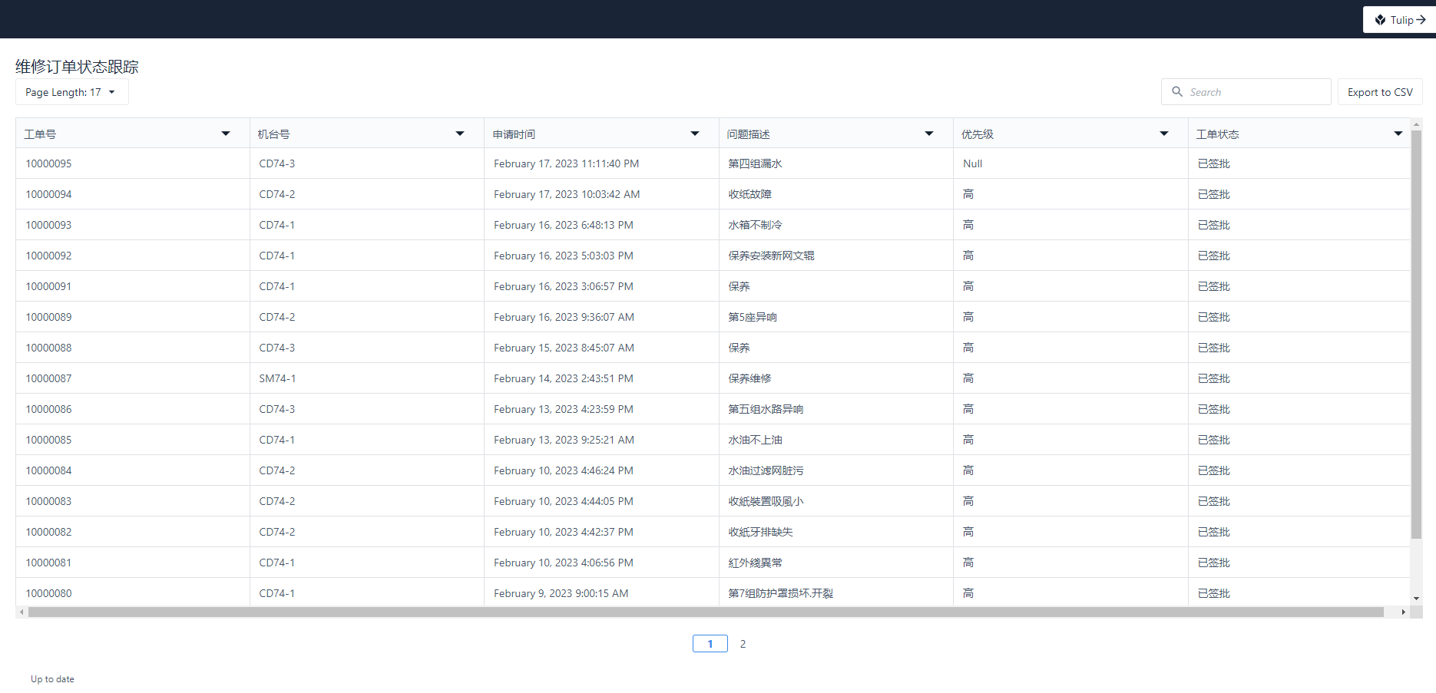Click time February 9, 2023 9:00:15 AM
Viewport: 1436px width, 693px height.
click(x=561, y=593)
